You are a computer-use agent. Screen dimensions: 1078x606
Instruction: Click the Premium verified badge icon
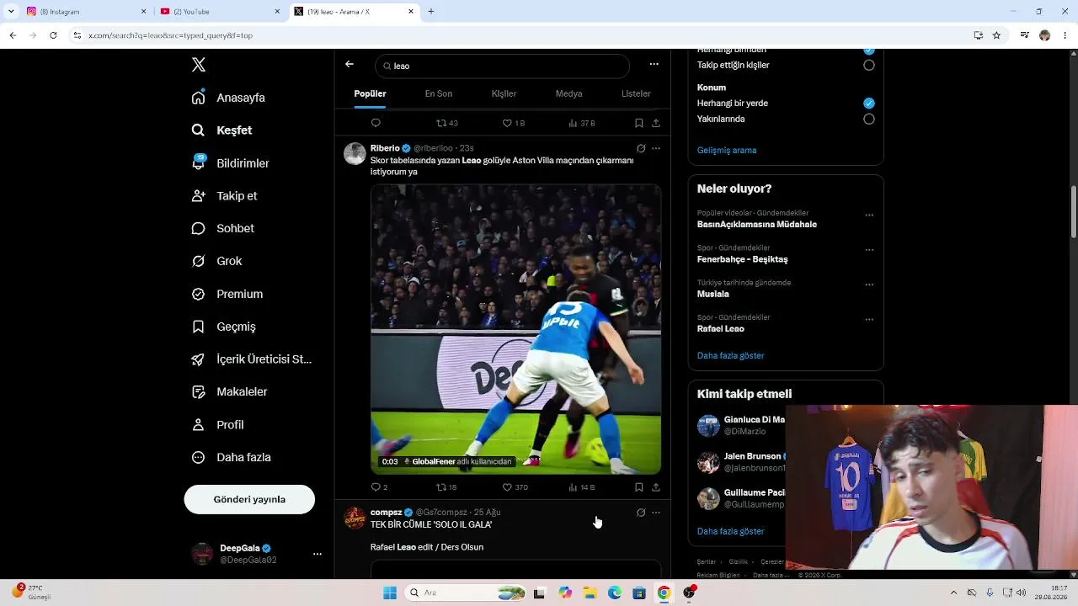pos(199,294)
